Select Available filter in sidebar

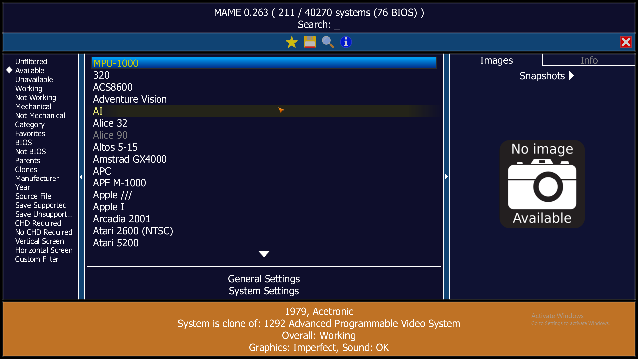tap(29, 70)
